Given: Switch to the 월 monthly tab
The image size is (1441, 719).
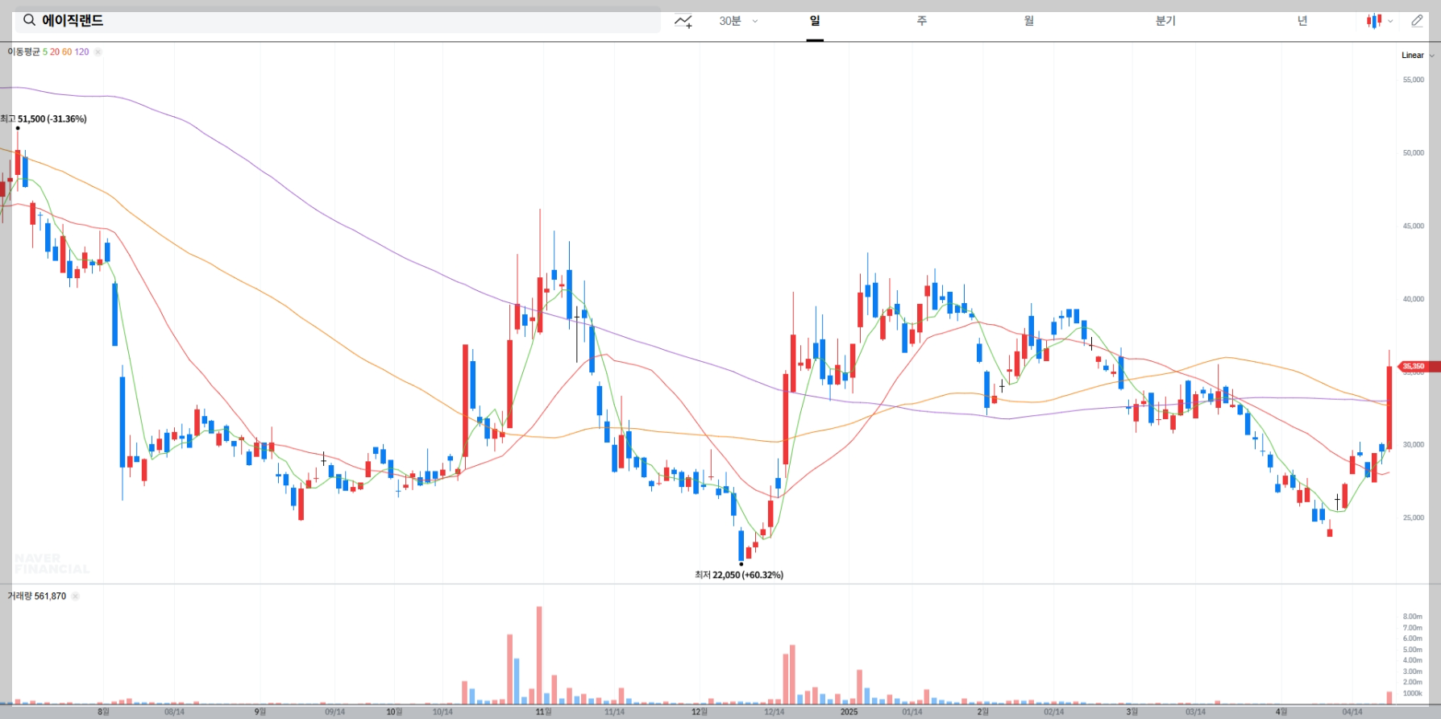Looking at the screenshot, I should pos(1029,21).
